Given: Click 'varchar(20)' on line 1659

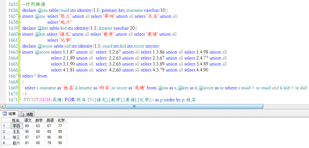Looking at the screenshot, I should pos(125,28).
